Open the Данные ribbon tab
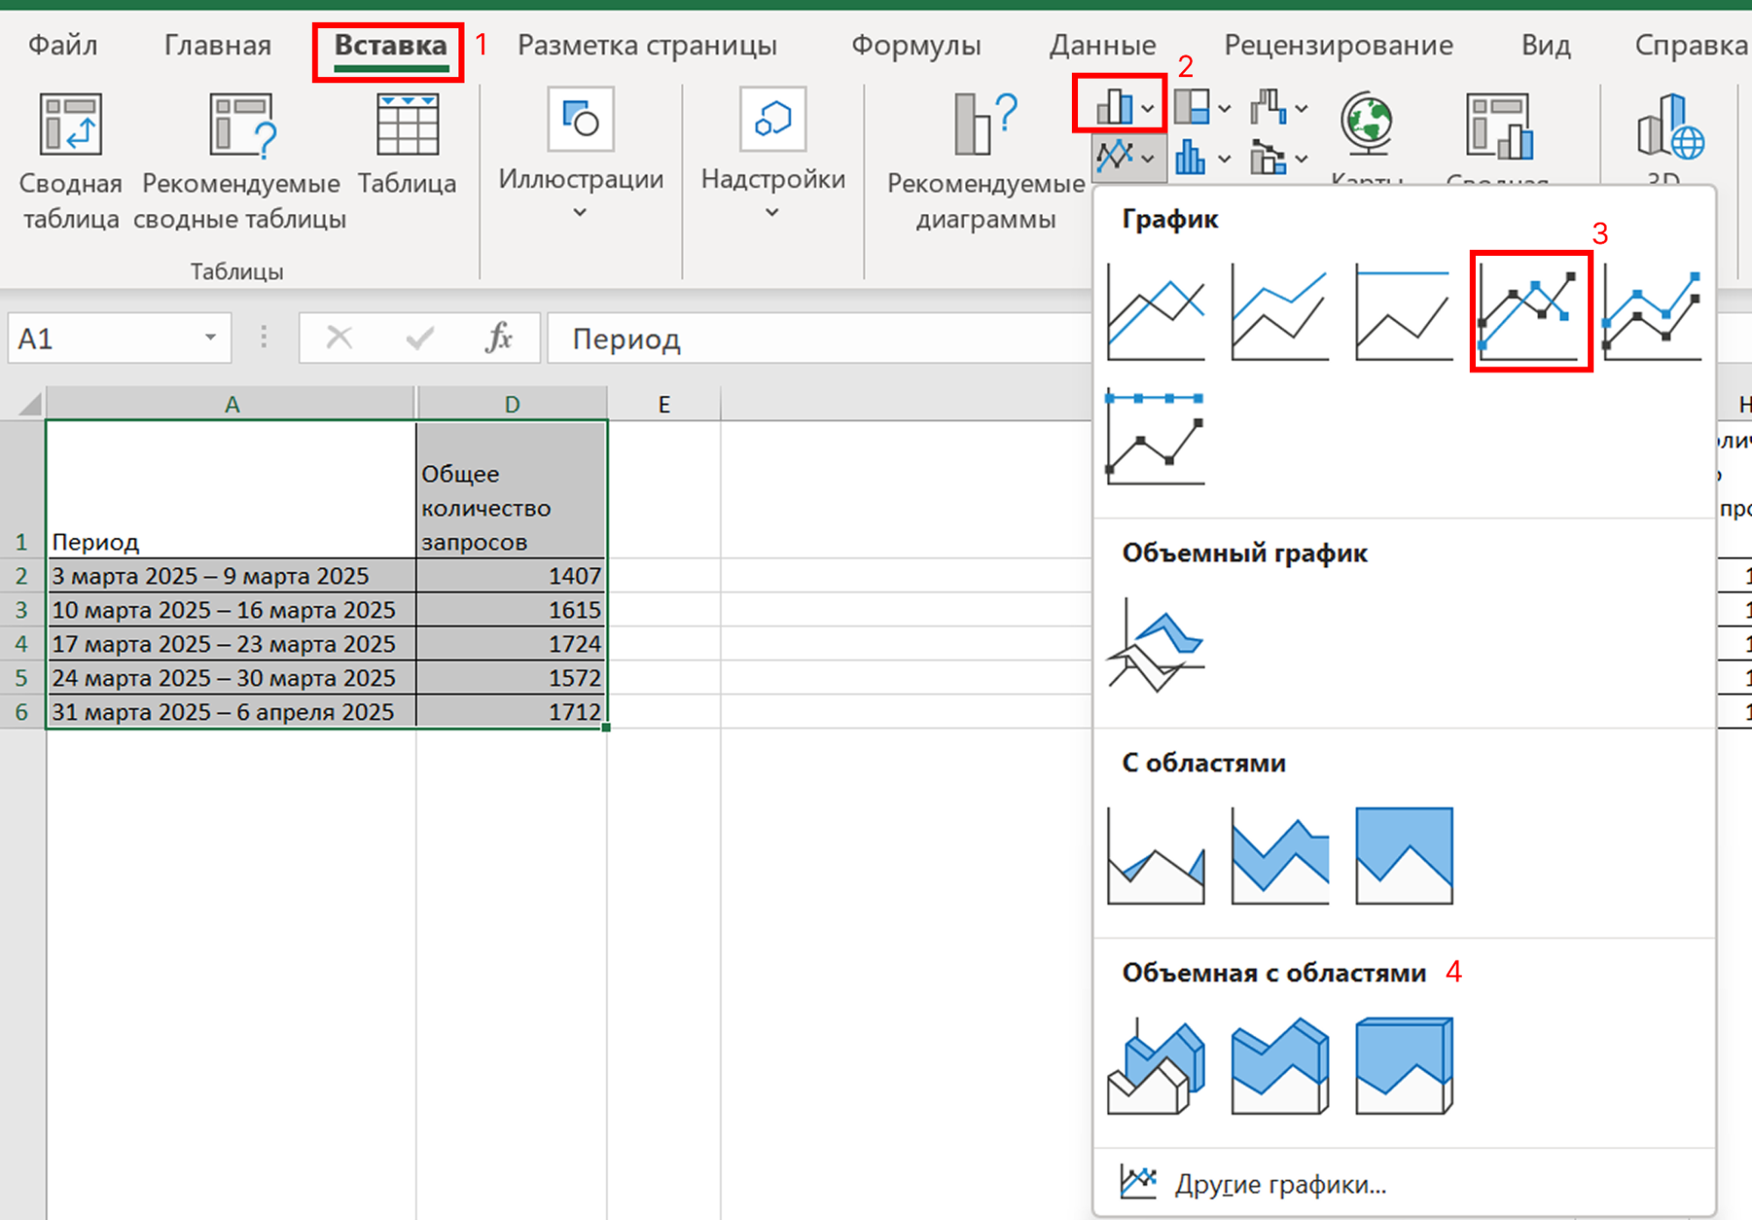1752x1220 pixels. (1103, 46)
